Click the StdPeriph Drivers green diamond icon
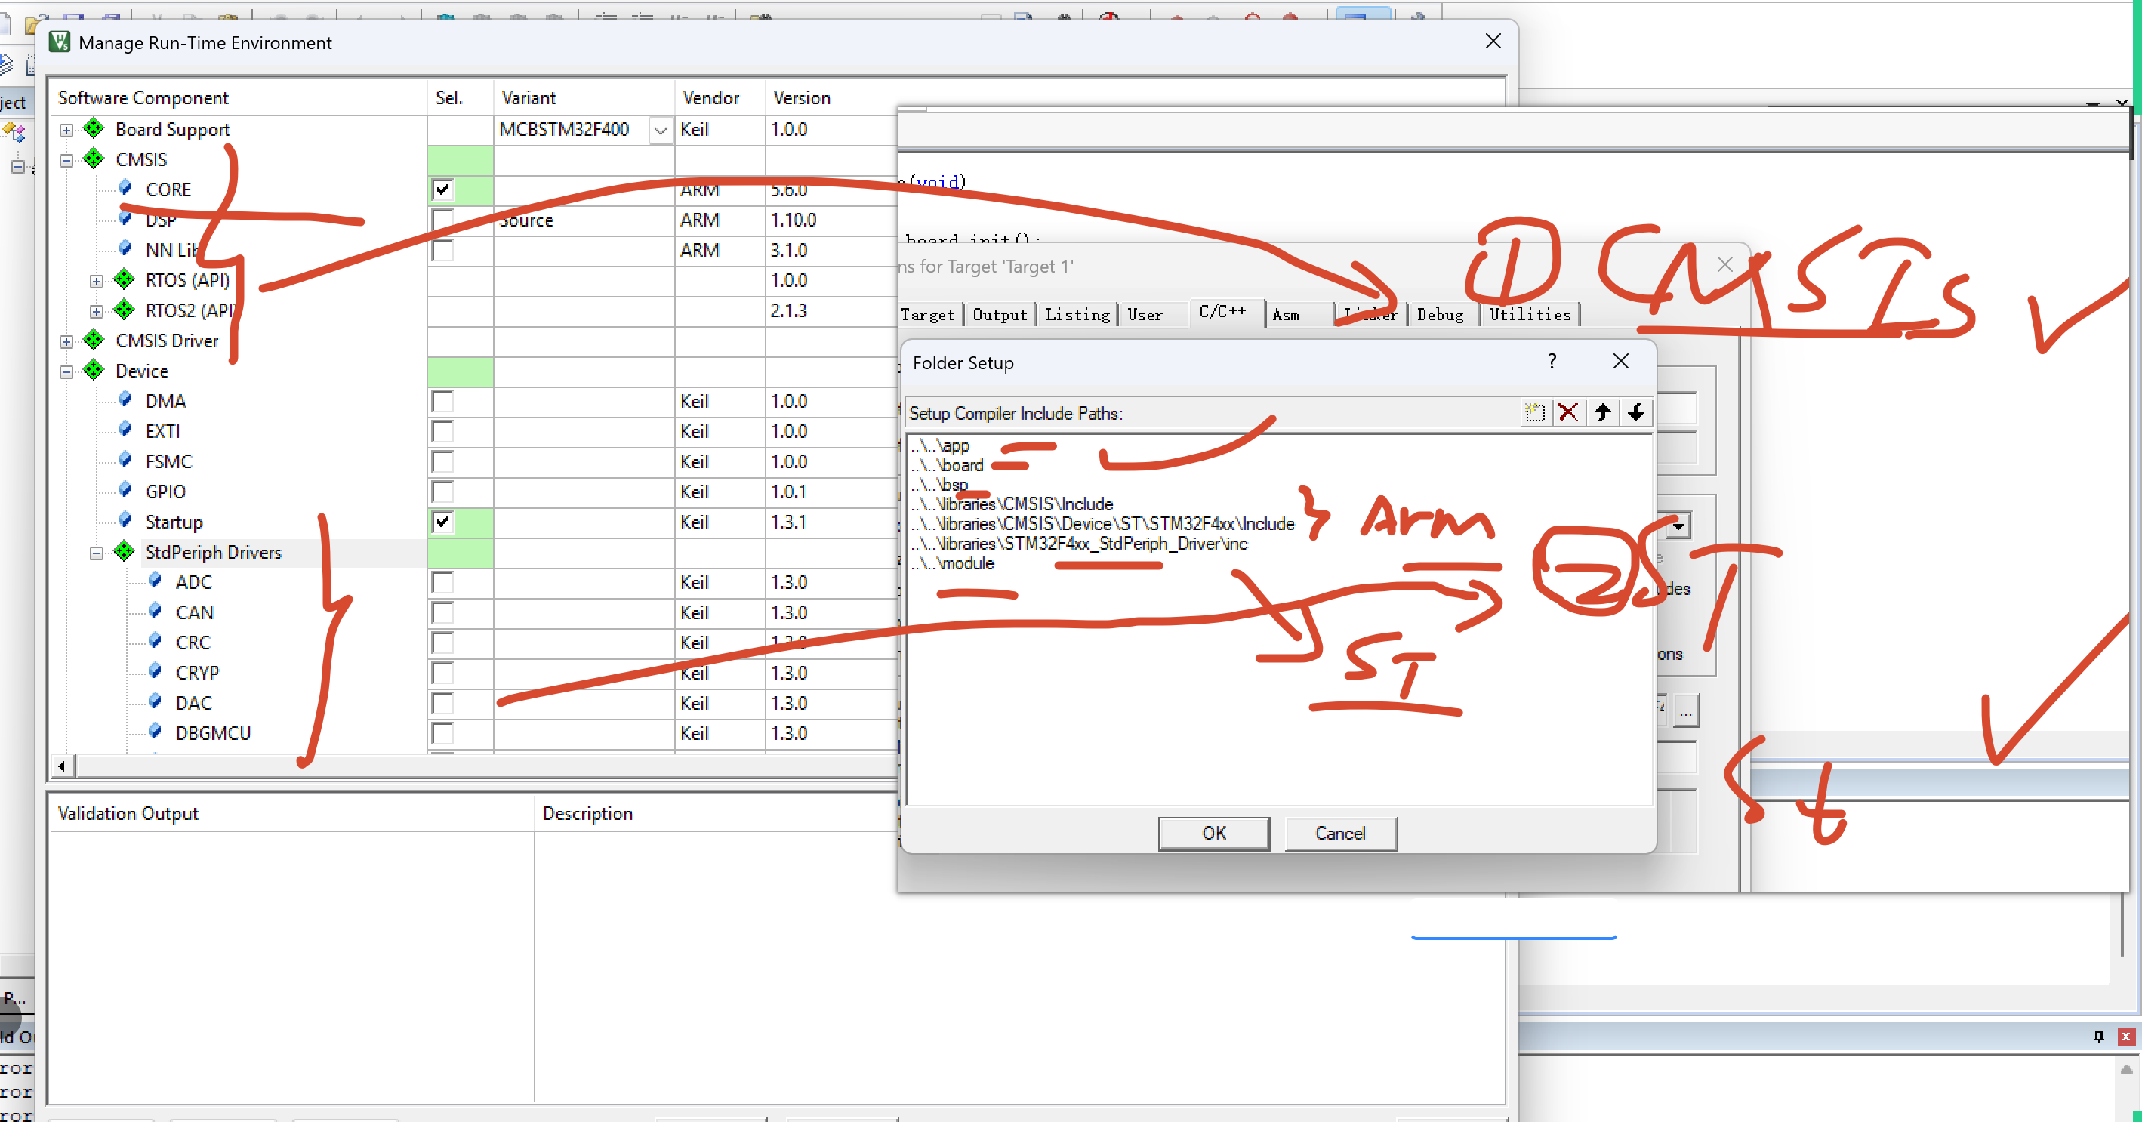2142x1122 pixels. 124,551
